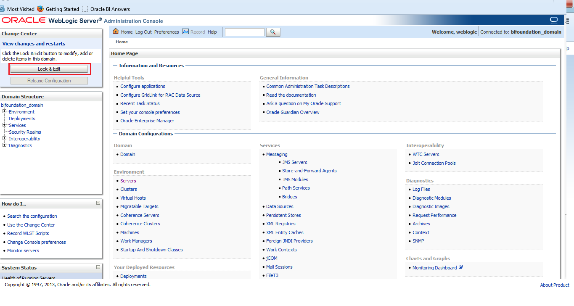The width and height of the screenshot is (574, 306).
Task: Click Log Out in the toolbar
Action: click(x=143, y=32)
